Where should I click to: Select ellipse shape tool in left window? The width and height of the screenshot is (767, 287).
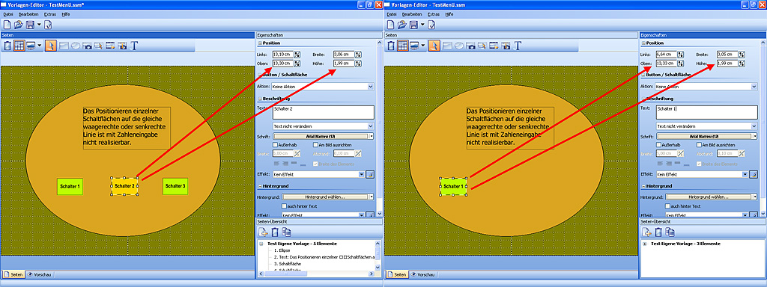click(x=76, y=46)
